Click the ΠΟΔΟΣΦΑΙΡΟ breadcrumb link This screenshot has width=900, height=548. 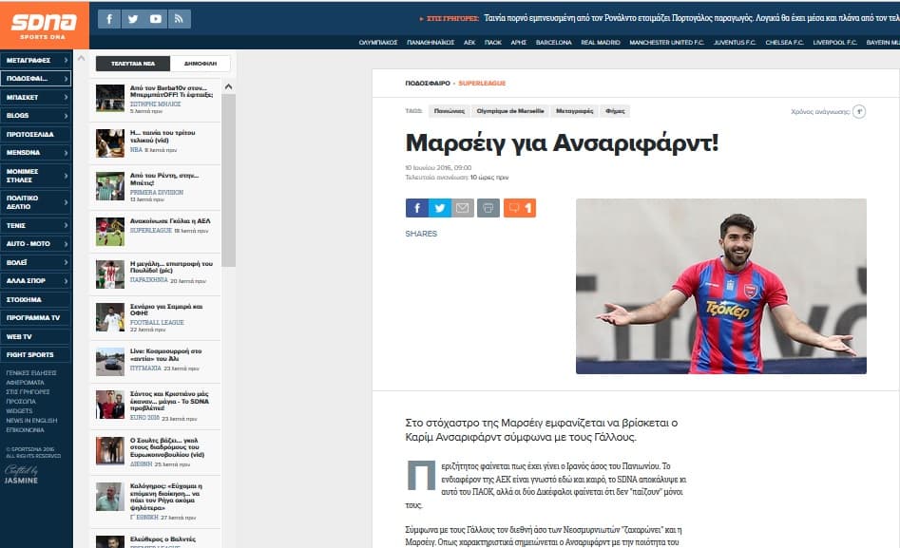428,84
